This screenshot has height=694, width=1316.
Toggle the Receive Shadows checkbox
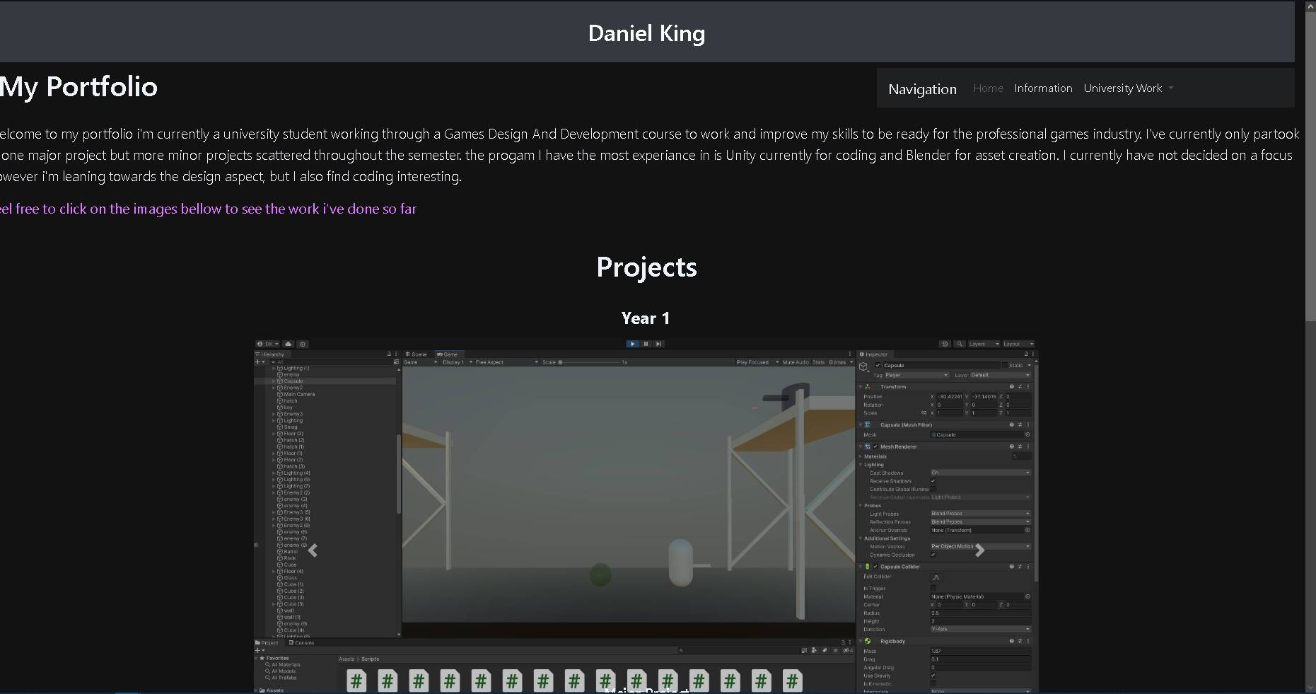[x=933, y=481]
